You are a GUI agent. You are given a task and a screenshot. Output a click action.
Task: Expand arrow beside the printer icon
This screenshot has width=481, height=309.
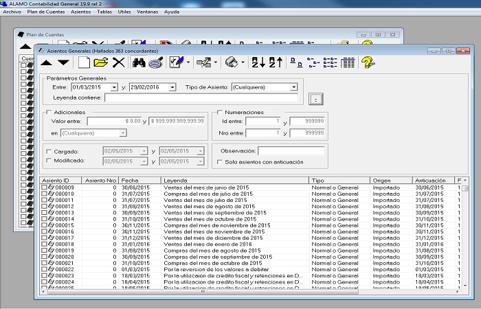tap(243, 62)
